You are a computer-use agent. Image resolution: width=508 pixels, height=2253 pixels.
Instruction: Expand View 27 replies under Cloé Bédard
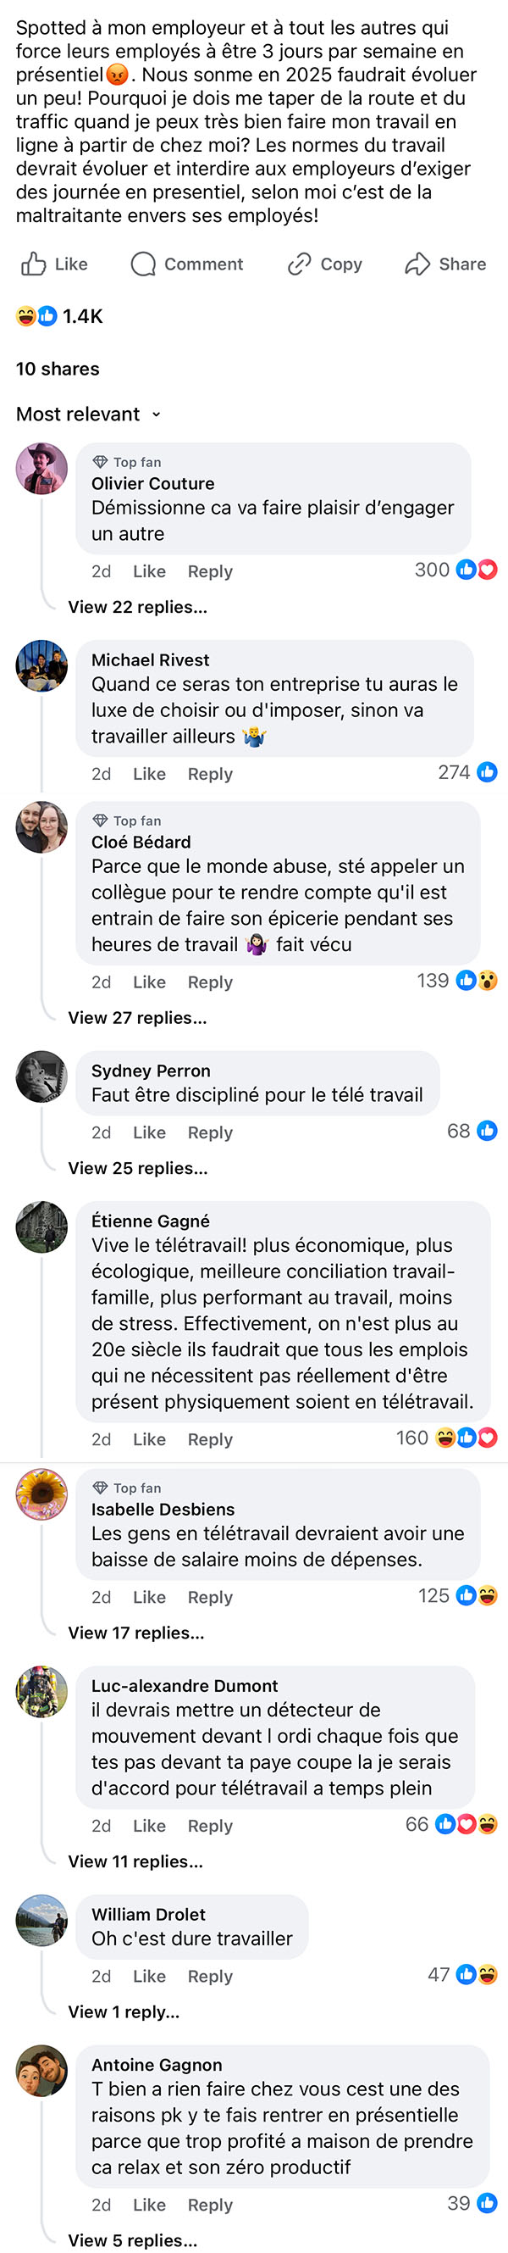(137, 1018)
